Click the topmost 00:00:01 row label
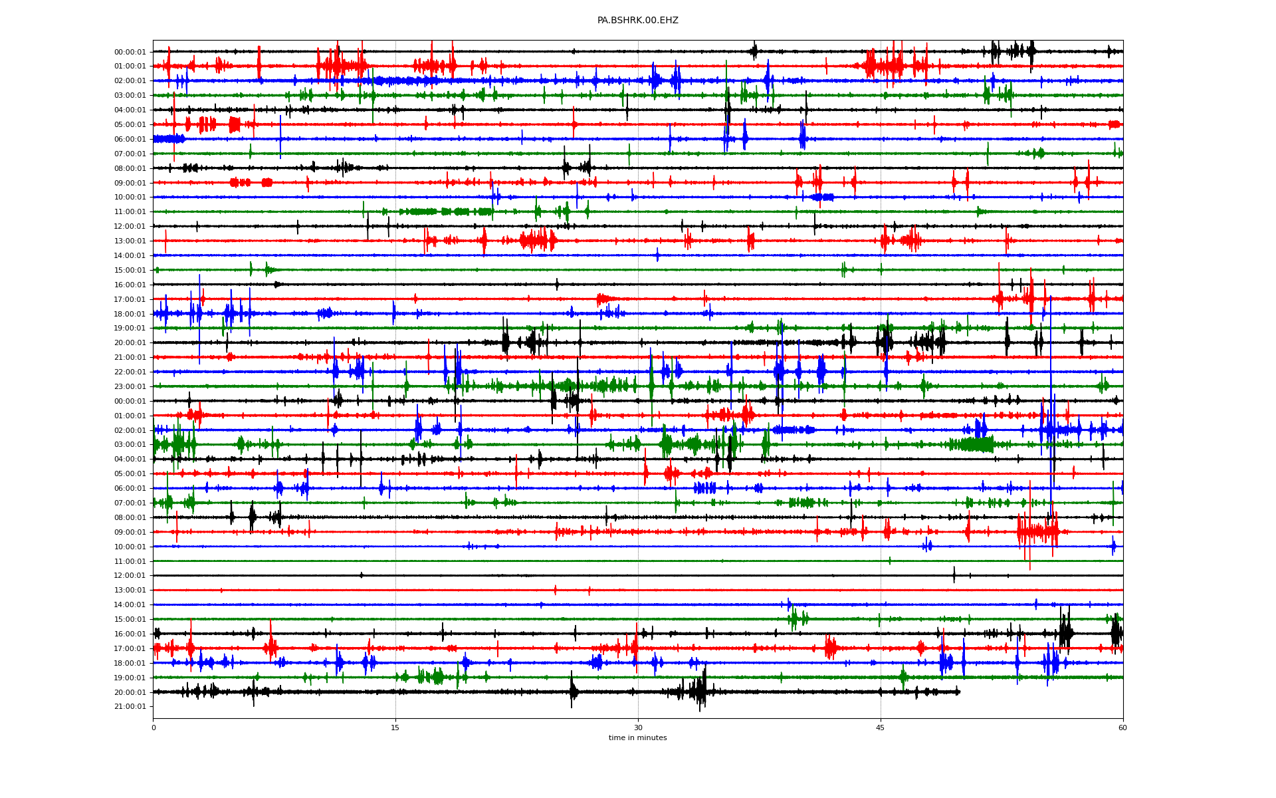Image resolution: width=1276 pixels, height=798 pixels. 130,52
